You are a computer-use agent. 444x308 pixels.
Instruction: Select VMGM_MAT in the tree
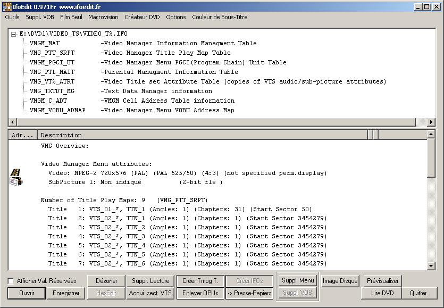click(x=45, y=43)
